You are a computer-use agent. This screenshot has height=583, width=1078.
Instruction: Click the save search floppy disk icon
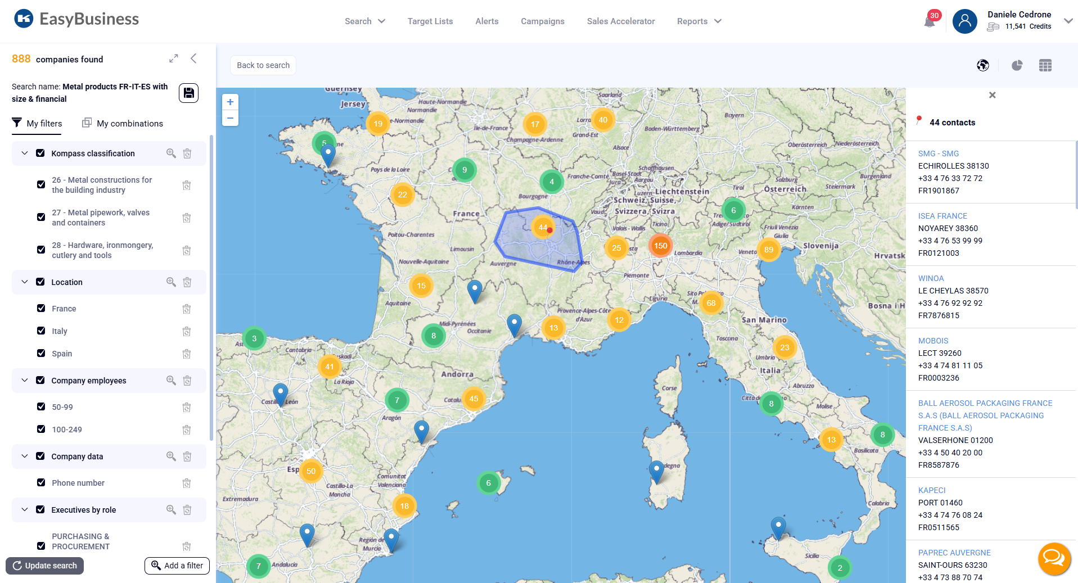pos(189,93)
